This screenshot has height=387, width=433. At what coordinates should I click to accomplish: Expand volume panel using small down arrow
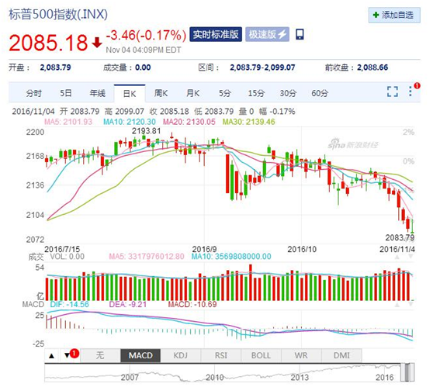pos(410,257)
